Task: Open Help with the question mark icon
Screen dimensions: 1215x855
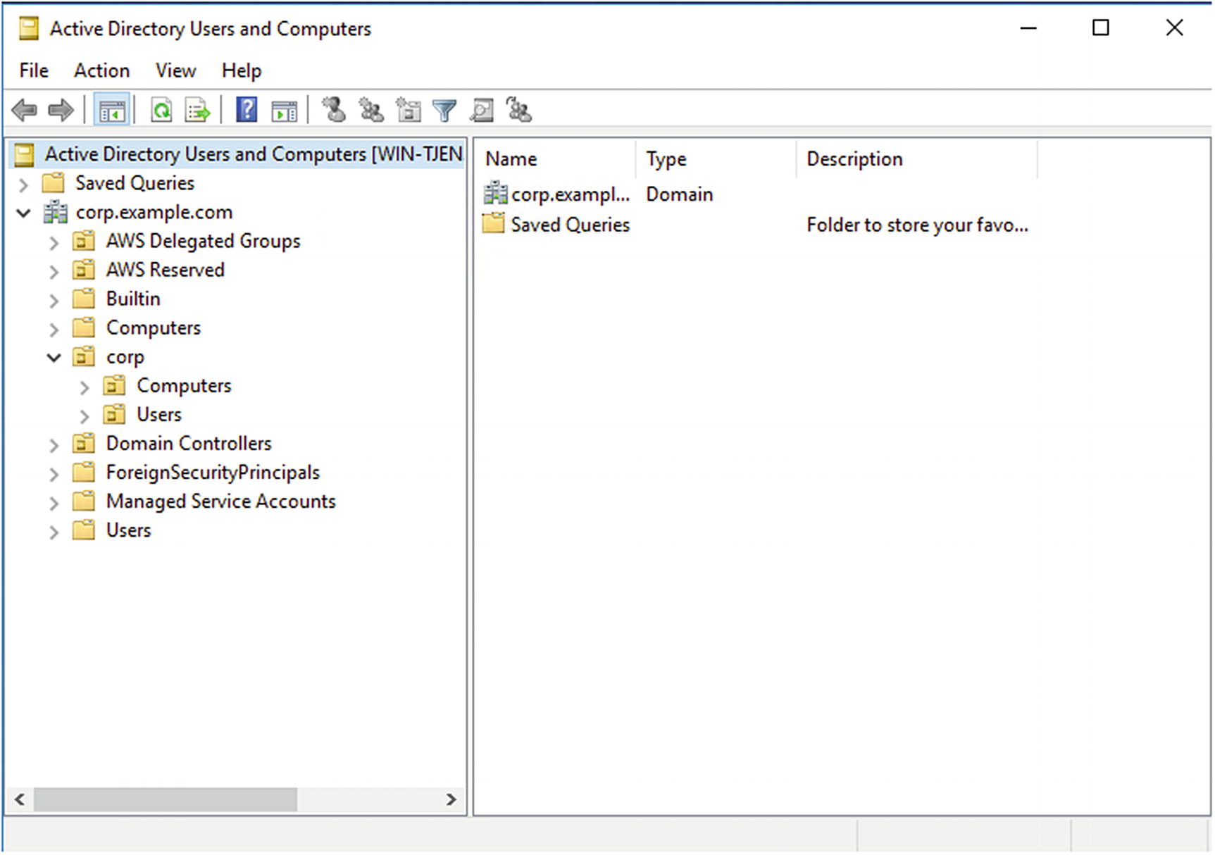Action: pyautogui.click(x=247, y=110)
